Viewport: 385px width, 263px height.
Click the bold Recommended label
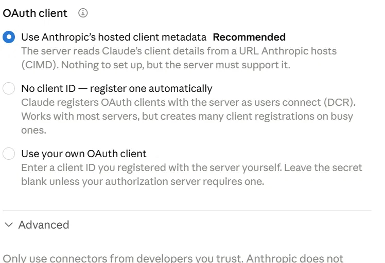click(x=249, y=37)
